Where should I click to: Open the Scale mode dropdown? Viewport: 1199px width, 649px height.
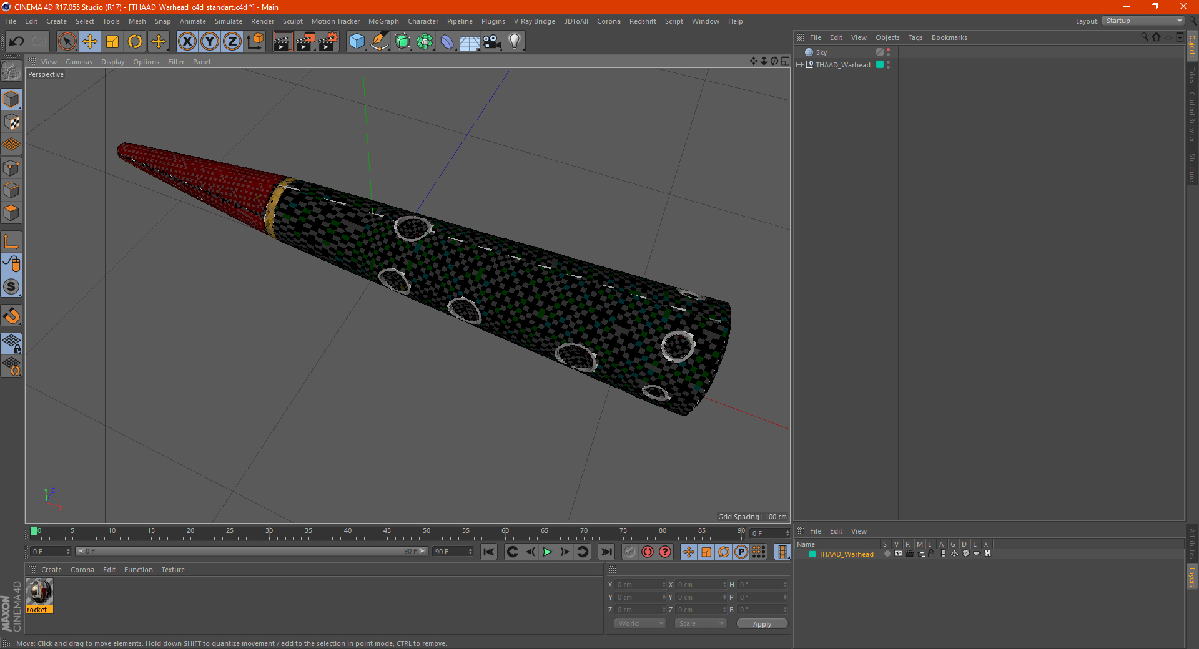701,623
